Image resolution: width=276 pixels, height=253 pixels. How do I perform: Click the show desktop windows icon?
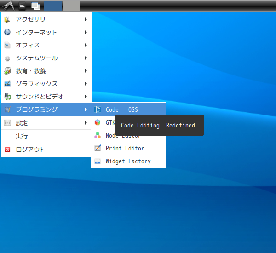[36, 6]
